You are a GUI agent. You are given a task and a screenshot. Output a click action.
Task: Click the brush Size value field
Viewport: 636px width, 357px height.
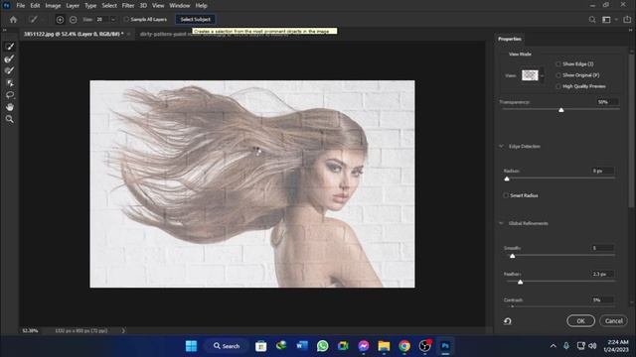[101, 20]
